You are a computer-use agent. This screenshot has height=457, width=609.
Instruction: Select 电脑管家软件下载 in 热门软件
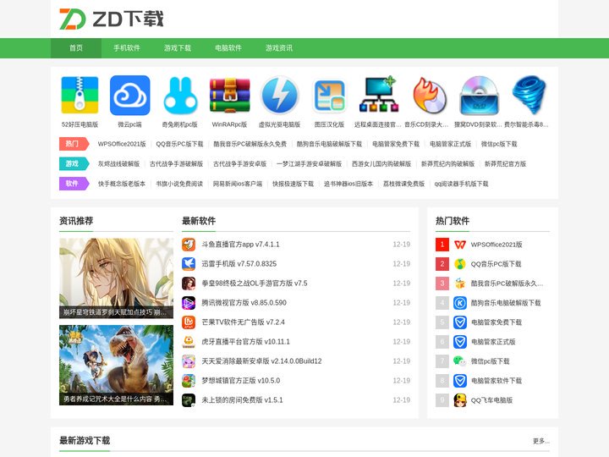pos(497,381)
